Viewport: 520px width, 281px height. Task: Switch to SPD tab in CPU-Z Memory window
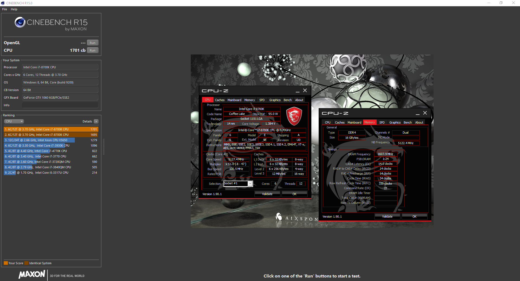click(382, 122)
